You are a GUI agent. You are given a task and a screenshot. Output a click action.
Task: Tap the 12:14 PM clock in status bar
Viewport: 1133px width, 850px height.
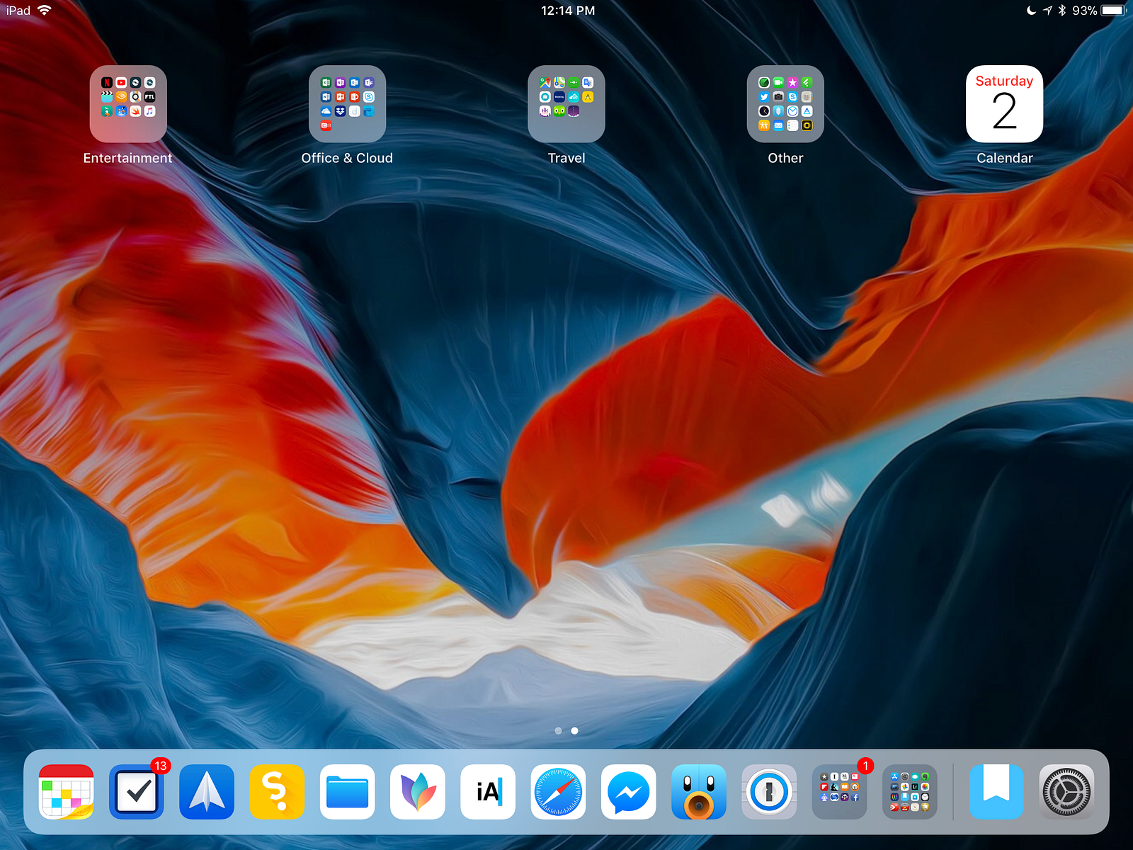pyautogui.click(x=568, y=11)
